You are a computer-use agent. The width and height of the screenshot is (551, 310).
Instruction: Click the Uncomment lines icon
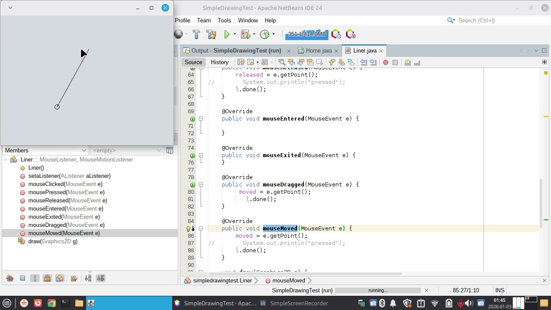point(417,62)
